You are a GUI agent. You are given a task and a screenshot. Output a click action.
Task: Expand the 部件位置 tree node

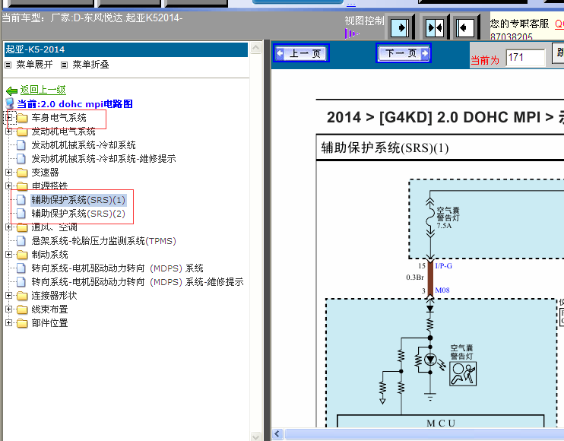coord(9,322)
